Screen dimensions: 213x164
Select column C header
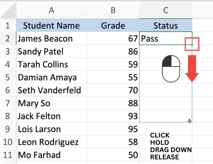click(166, 10)
